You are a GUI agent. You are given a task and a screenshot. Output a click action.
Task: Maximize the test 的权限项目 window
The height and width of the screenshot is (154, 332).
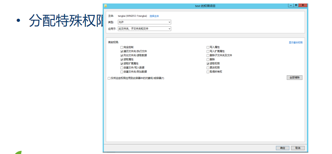click(x=296, y=5)
